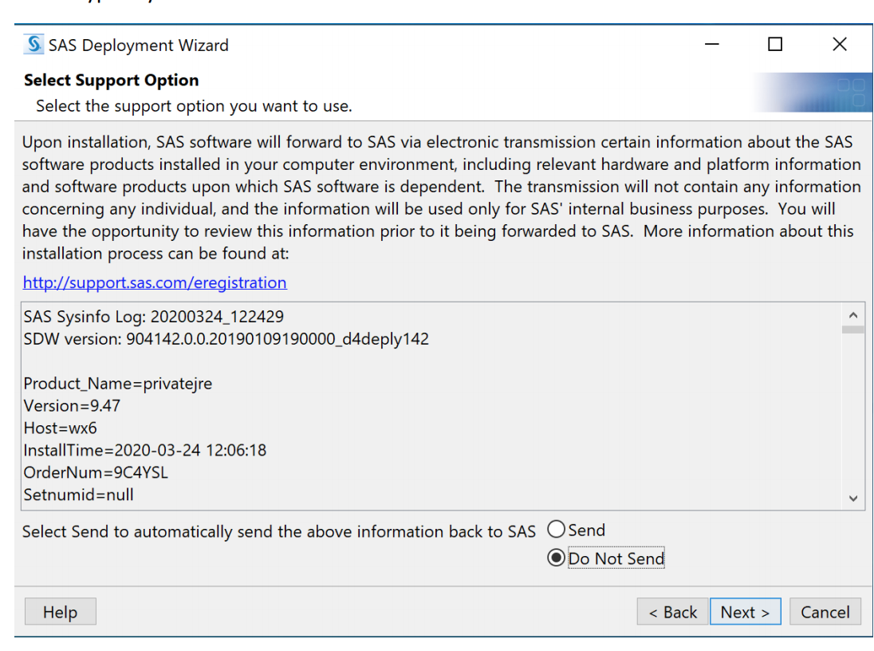Open the support.sas.com eregistration link
Screen dimensions: 874x651
(155, 282)
